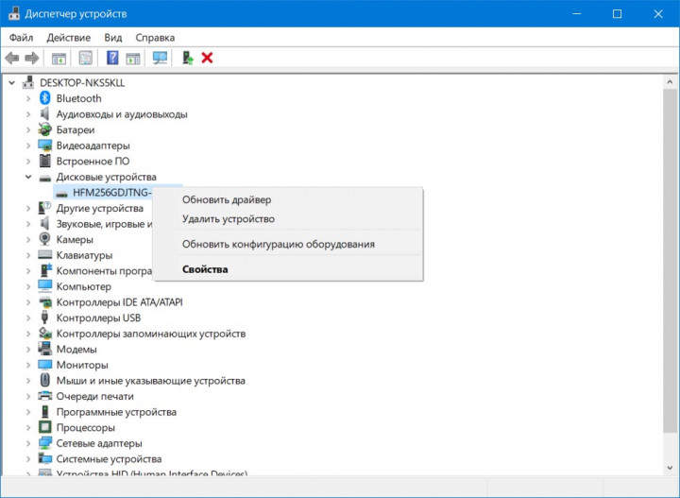Click the scrollbar down arrow
The height and width of the screenshot is (498, 680).
coord(670,468)
